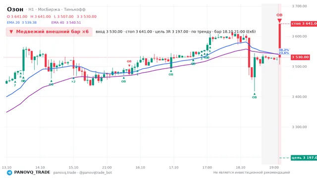Select the EMA 20 3 539.38 legend entry

pos(22,23)
